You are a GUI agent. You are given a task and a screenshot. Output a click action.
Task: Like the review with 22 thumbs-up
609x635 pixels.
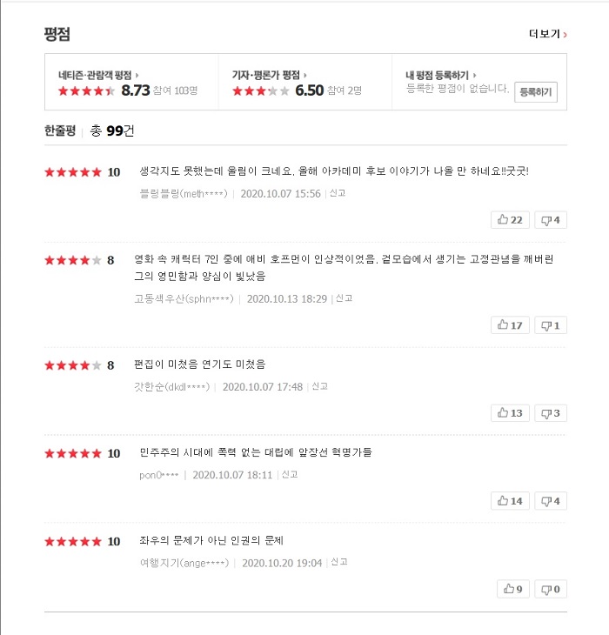click(510, 220)
